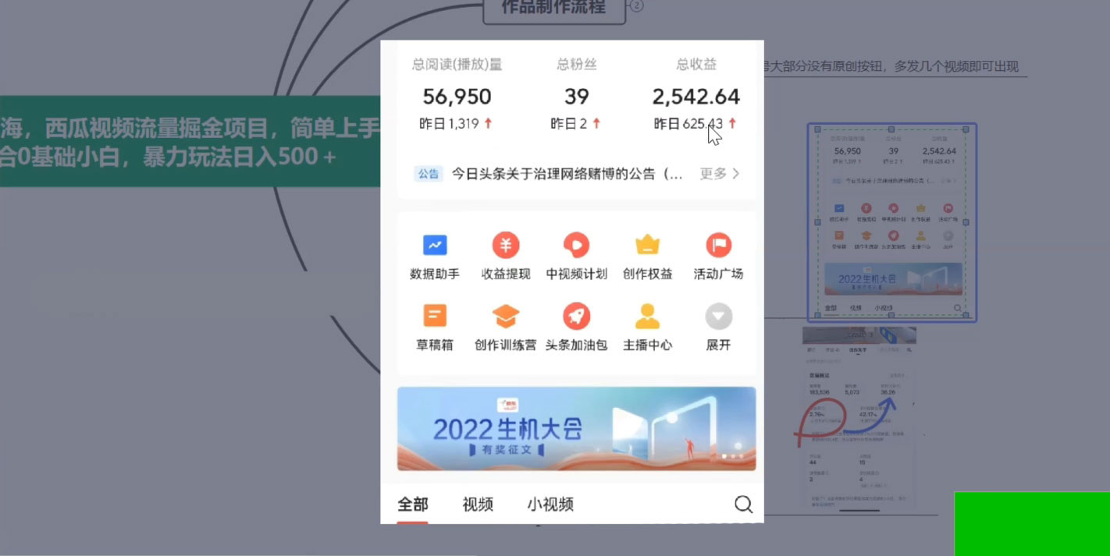Launch the 头条加油包 rocket icon
The width and height of the screenshot is (1110, 556).
[x=576, y=317]
